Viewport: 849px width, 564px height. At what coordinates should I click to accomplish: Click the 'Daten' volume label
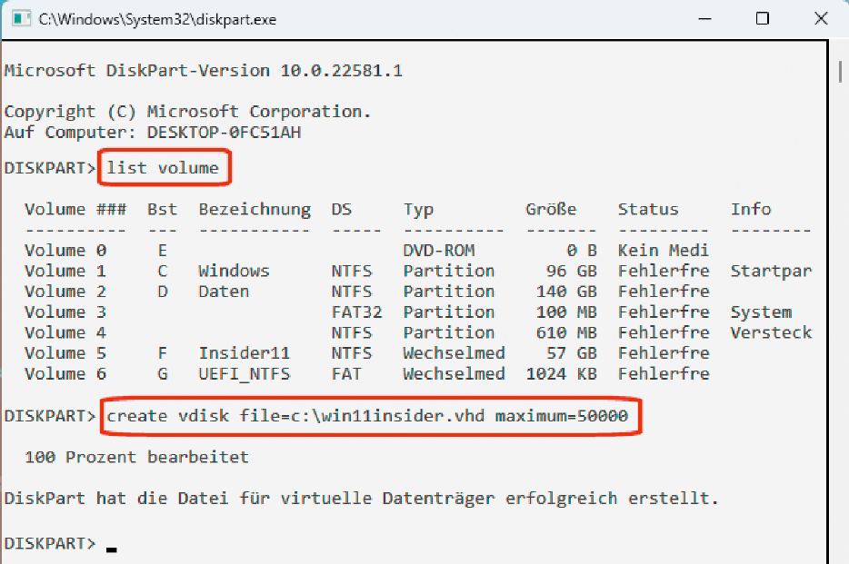coord(224,292)
